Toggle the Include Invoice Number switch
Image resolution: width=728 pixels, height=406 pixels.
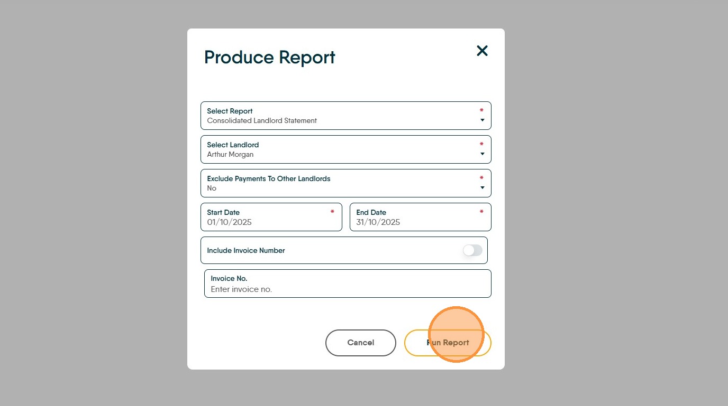point(472,250)
